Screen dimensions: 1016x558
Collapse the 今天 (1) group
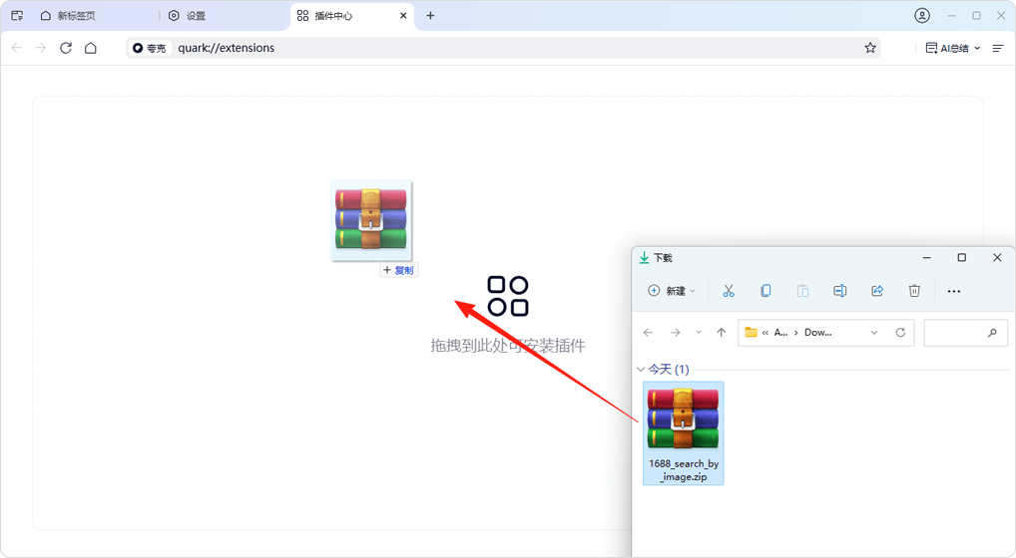pyautogui.click(x=641, y=370)
